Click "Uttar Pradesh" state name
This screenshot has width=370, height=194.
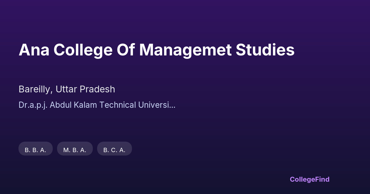point(85,89)
